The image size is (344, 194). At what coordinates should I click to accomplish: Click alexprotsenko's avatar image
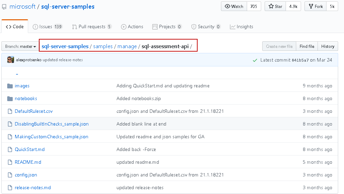(11, 60)
